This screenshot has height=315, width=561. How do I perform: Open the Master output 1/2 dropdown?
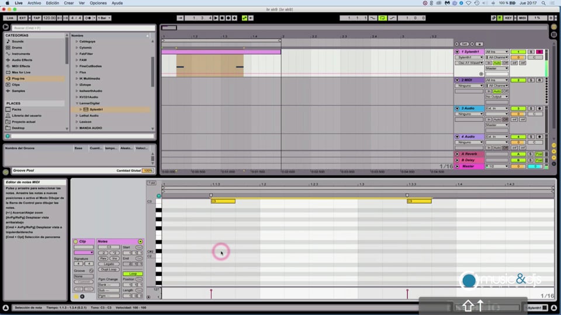(x=497, y=166)
